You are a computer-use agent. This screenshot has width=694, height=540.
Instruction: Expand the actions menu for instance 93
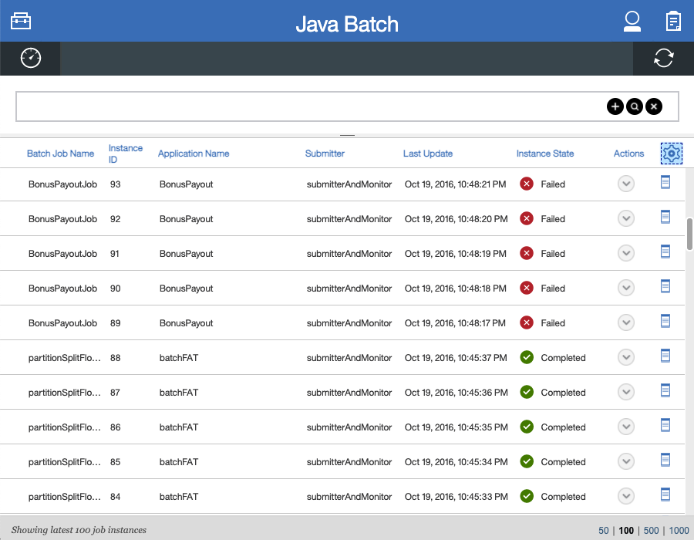(626, 184)
